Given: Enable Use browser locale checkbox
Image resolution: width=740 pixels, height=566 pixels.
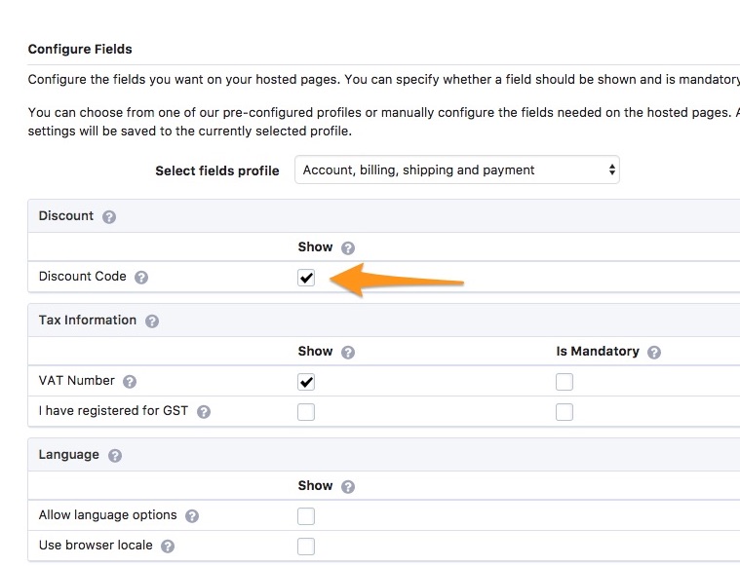Looking at the screenshot, I should click(306, 547).
